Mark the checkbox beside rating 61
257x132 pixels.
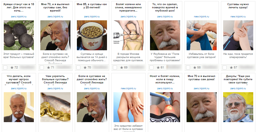151,67
